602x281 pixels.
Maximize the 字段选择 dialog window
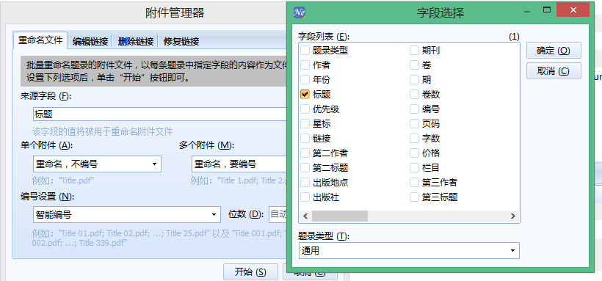547,10
